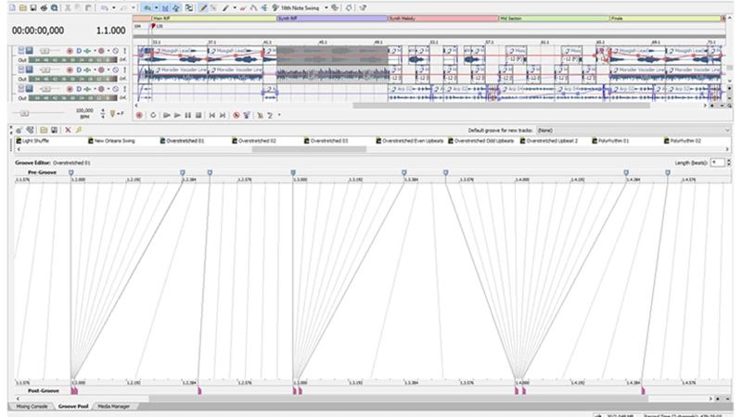742x417 pixels.
Task: Open the second track's automation dropdown arrow
Action: [109, 69]
